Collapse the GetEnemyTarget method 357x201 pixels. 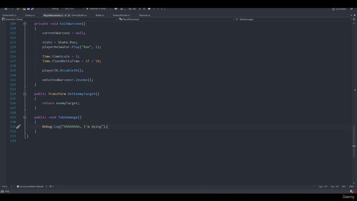tap(25, 94)
